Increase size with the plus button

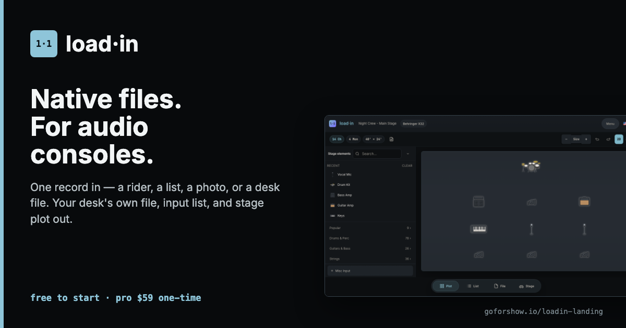(586, 139)
